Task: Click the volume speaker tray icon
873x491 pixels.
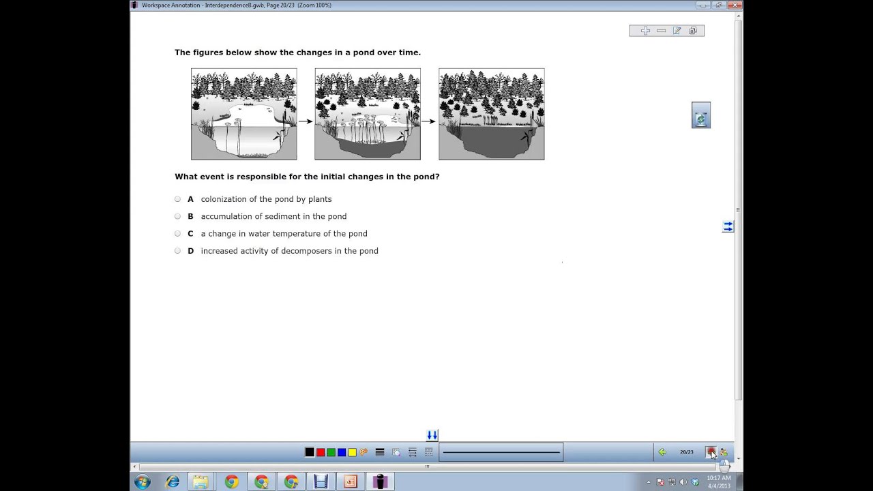Action: [x=683, y=482]
